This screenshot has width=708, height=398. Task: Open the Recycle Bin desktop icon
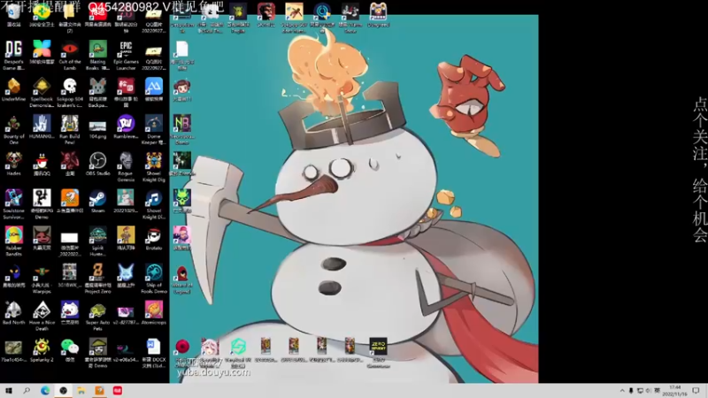tap(13, 14)
